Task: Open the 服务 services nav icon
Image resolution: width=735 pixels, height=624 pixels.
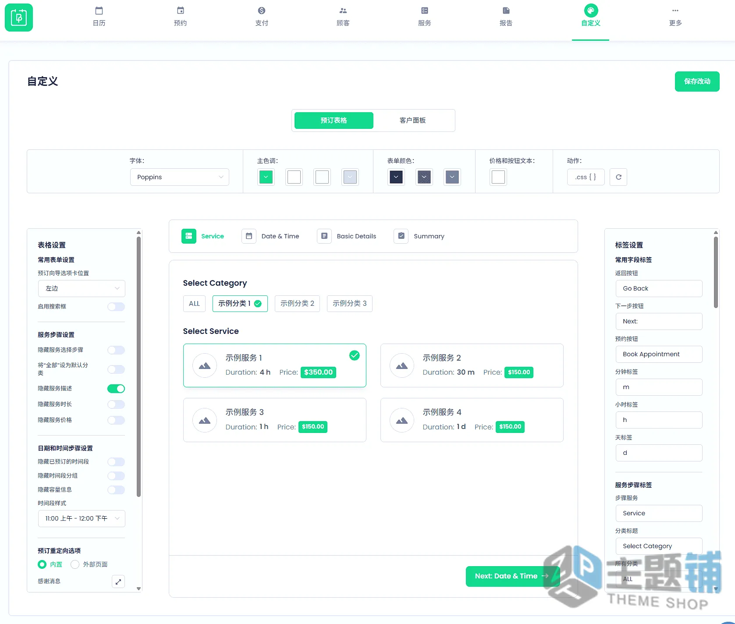Action: 425,11
